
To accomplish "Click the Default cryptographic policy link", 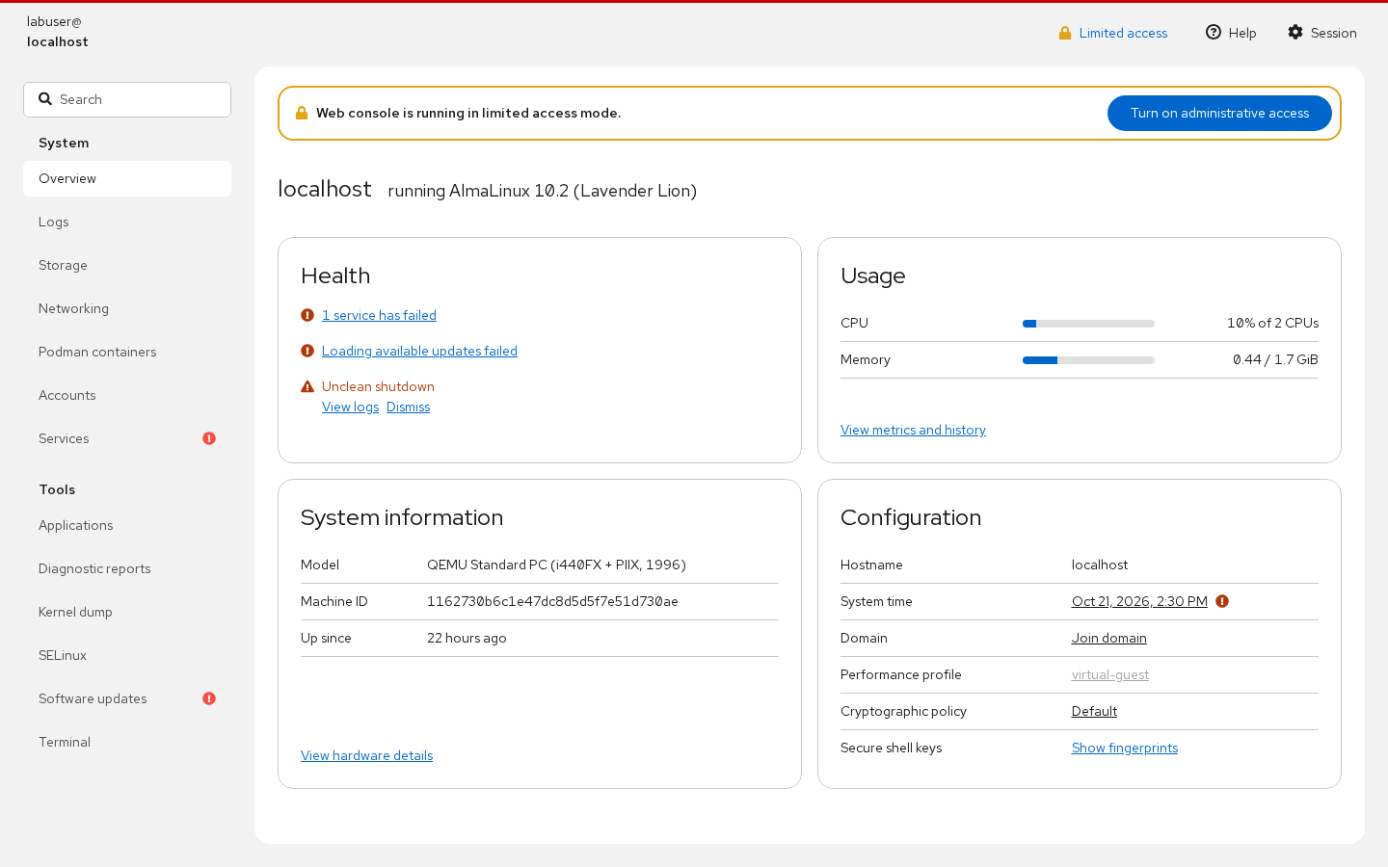I will (x=1094, y=711).
